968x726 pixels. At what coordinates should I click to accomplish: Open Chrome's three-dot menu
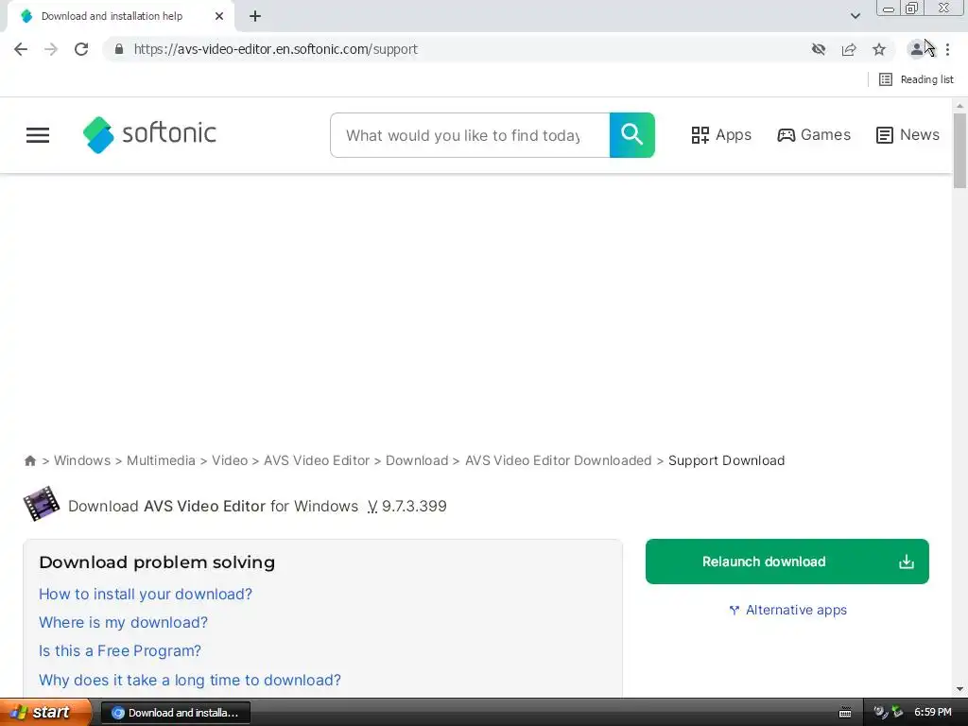[x=947, y=49]
